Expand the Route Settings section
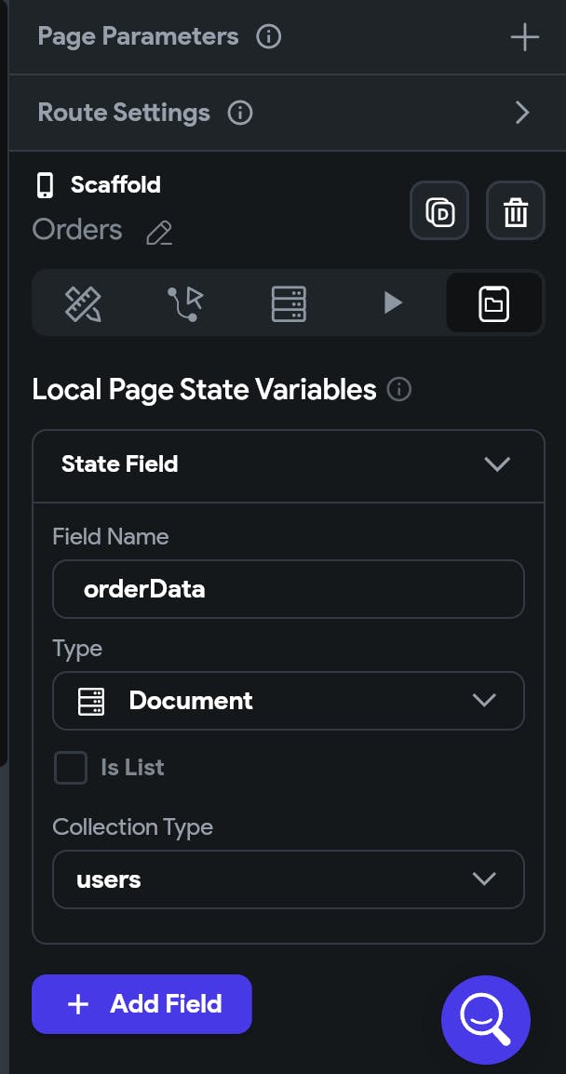566x1074 pixels. click(x=522, y=114)
